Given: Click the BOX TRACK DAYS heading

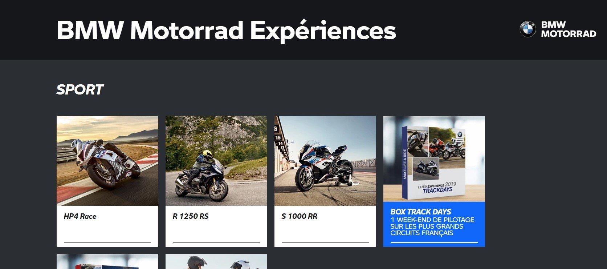Looking at the screenshot, I should (x=421, y=212).
